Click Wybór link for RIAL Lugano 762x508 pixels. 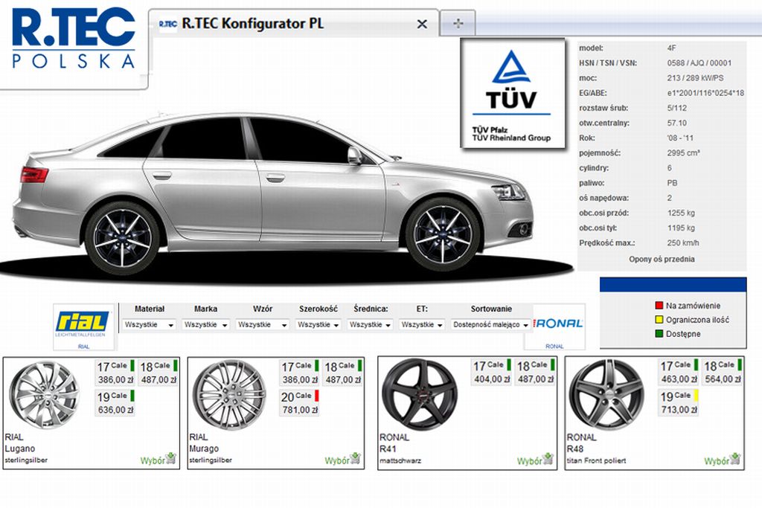click(x=153, y=460)
